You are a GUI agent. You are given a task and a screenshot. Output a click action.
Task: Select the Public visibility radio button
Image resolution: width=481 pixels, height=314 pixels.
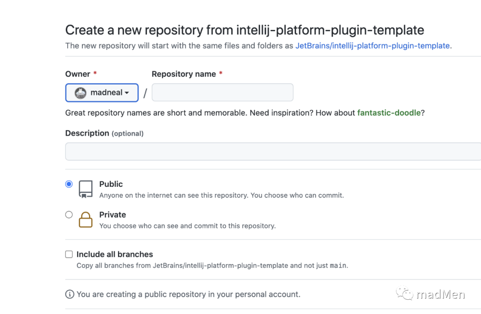[69, 184]
